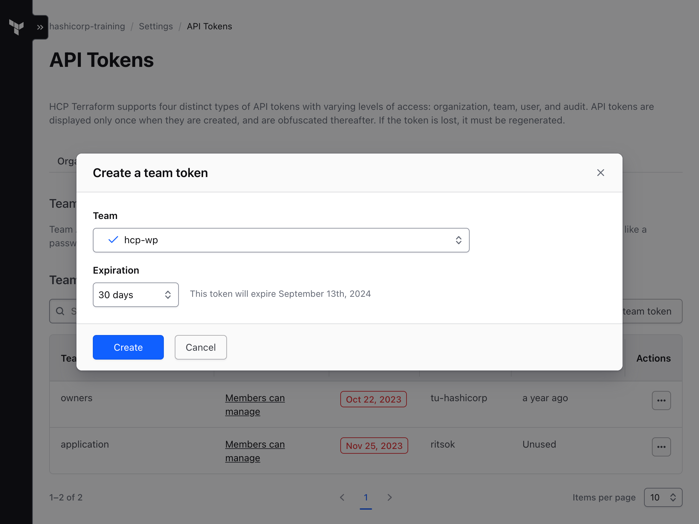Click the Oct 22, 2023 expiration badge
This screenshot has width=699, height=524.
[x=373, y=399]
